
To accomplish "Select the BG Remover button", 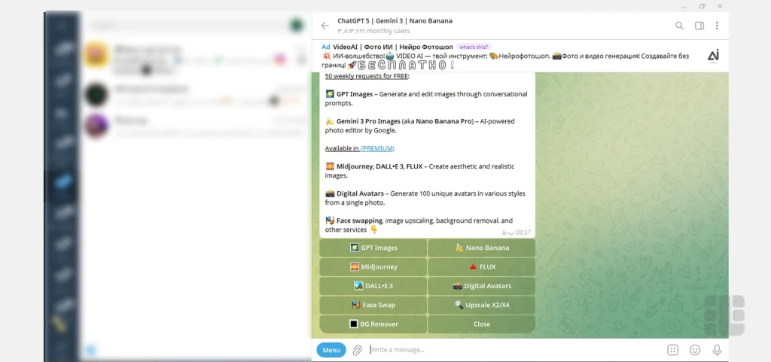I will 373,324.
